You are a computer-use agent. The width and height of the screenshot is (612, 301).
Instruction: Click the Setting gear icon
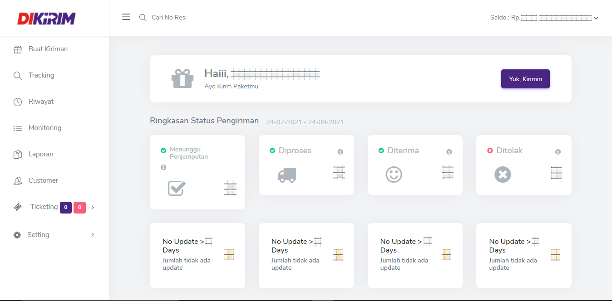pos(17,235)
